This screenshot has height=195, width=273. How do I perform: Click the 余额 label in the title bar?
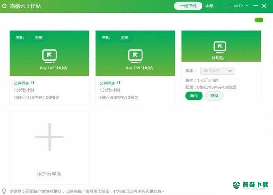pos(209,6)
